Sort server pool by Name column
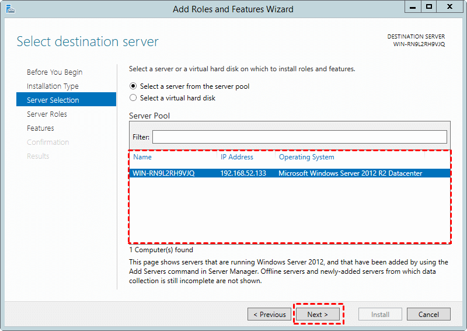Image resolution: width=467 pixels, height=331 pixels. pyautogui.click(x=142, y=157)
